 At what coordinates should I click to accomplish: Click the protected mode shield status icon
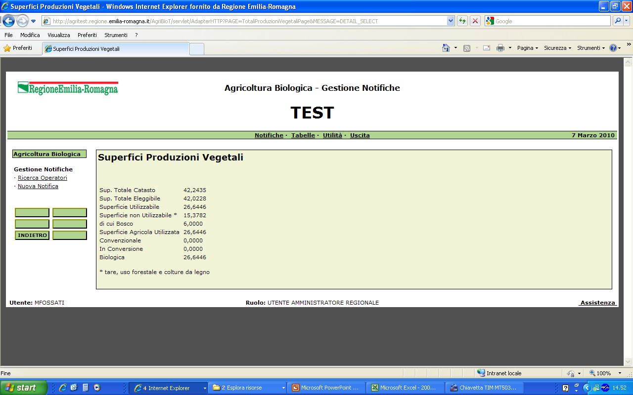pyautogui.click(x=571, y=374)
